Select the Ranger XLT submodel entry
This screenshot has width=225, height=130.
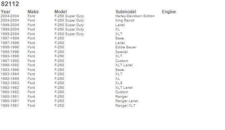click(125, 106)
